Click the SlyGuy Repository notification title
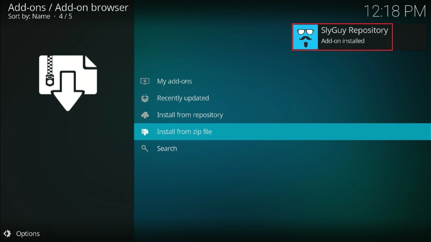431x242 pixels. (354, 30)
